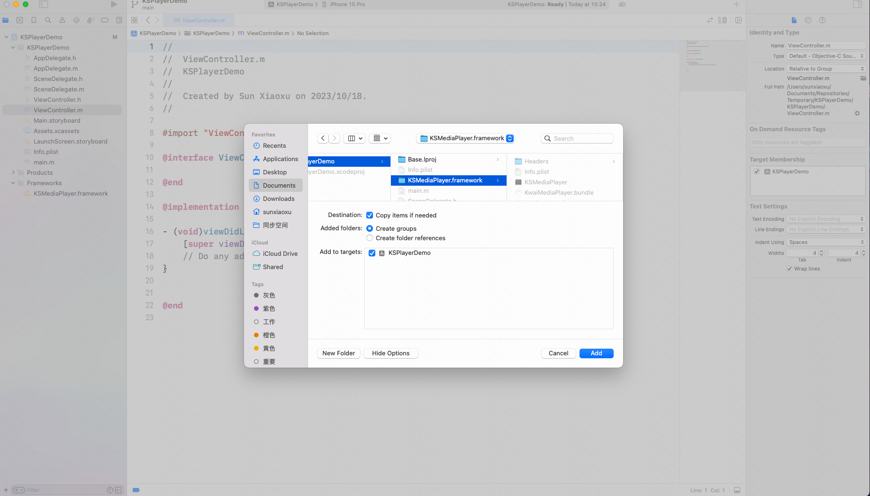Open the Source Control navigator icon
The image size is (870, 496).
click(20, 20)
